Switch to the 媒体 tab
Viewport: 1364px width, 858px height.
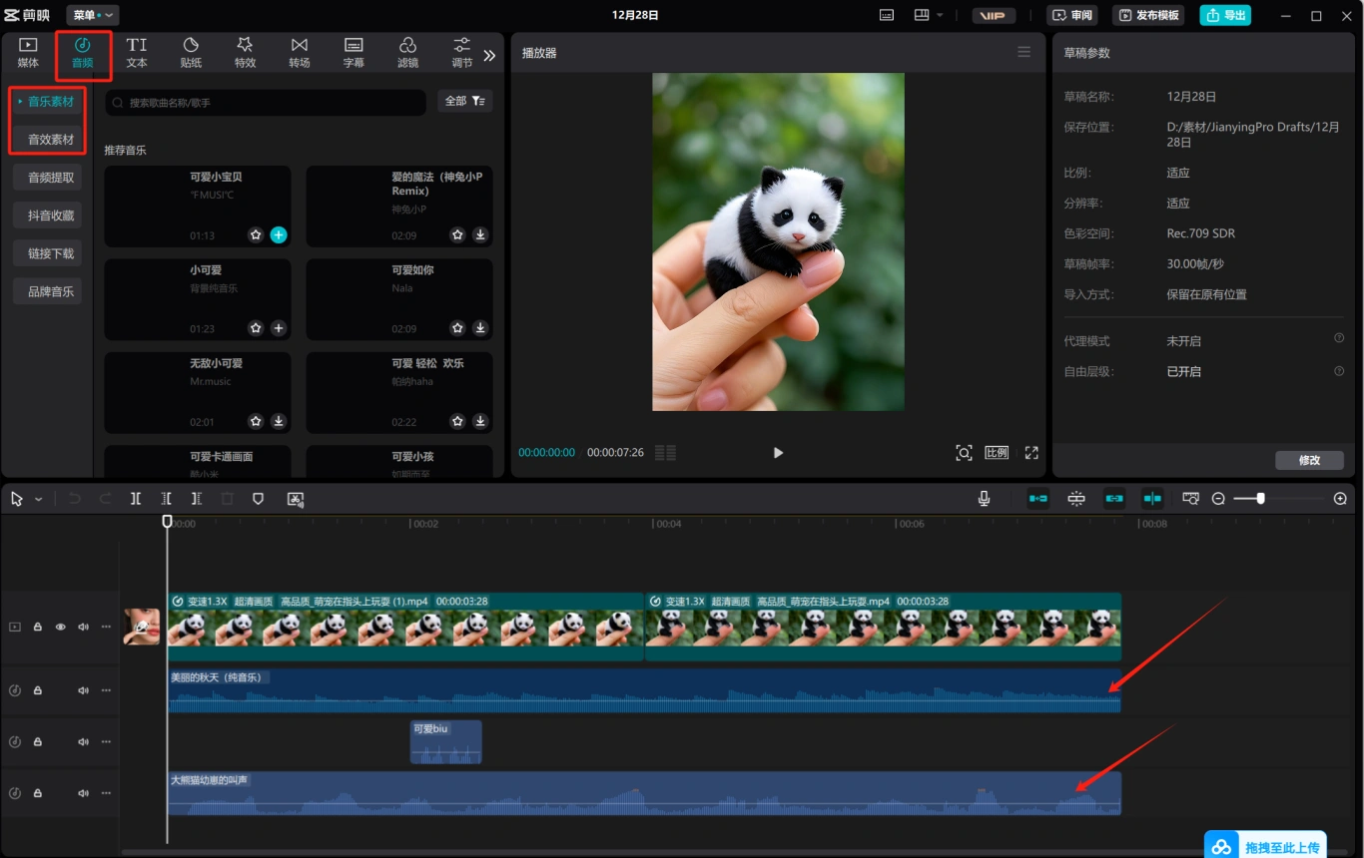[28, 53]
